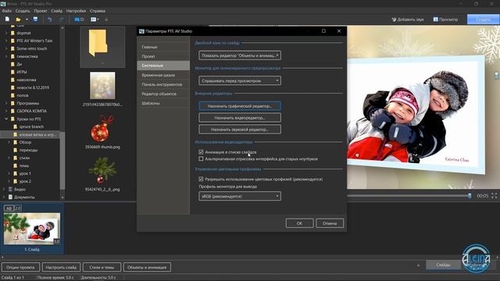500x281 pixels.
Task: Select the Программы folder in tree
Action: coord(28,103)
